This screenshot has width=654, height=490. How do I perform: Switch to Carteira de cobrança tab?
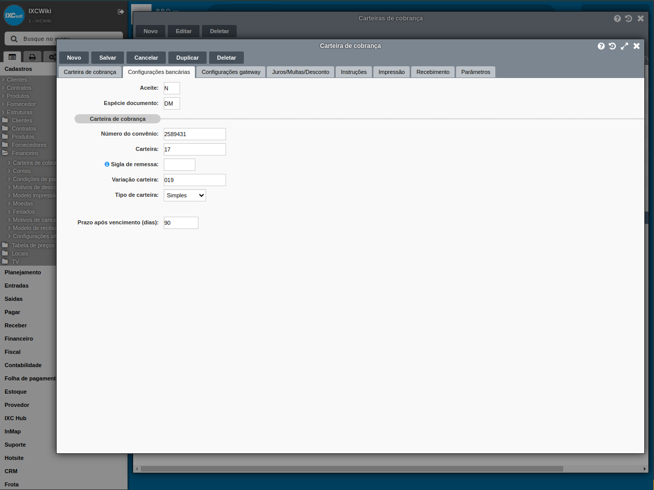coord(90,72)
